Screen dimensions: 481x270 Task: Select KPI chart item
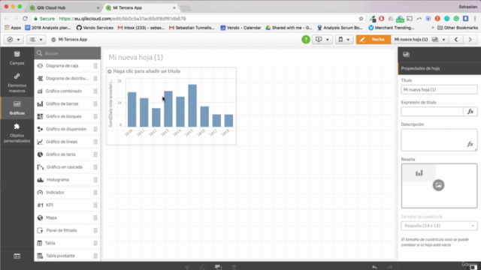click(x=67, y=205)
